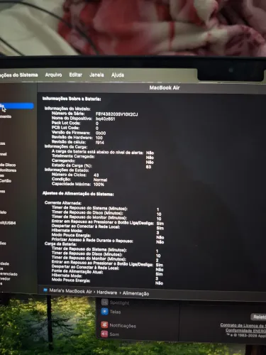Open the Ajuda menu

118,75
